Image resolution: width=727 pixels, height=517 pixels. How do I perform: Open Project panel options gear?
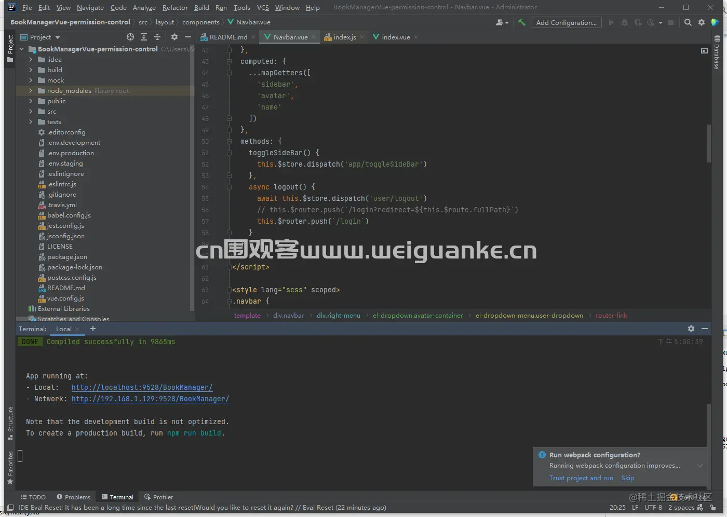tap(174, 37)
